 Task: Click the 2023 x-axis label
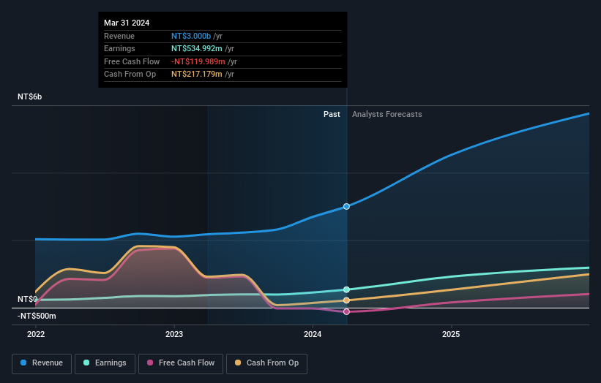click(174, 334)
